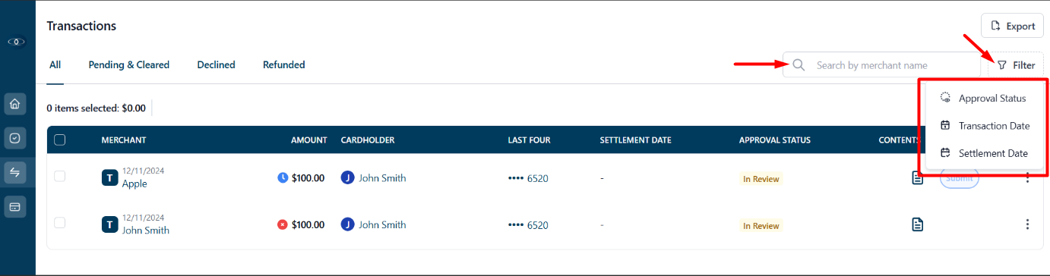Switch to the Declined tab

click(x=216, y=65)
